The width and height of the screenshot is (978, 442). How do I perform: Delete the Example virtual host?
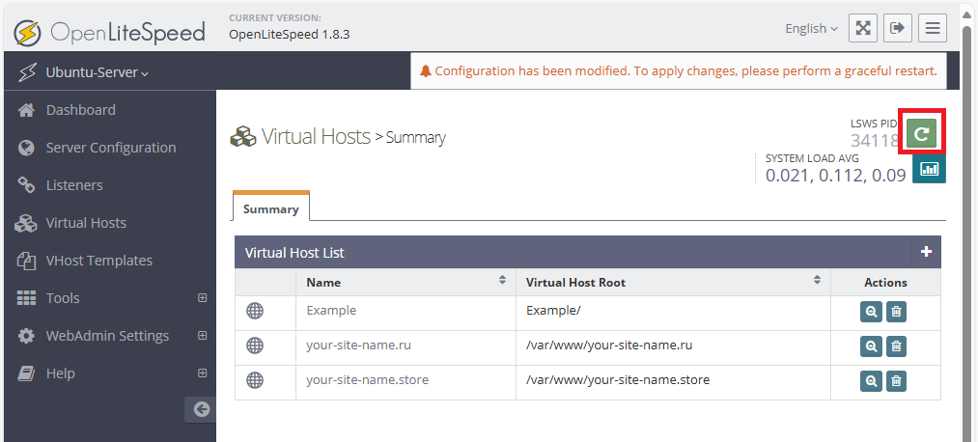(896, 312)
